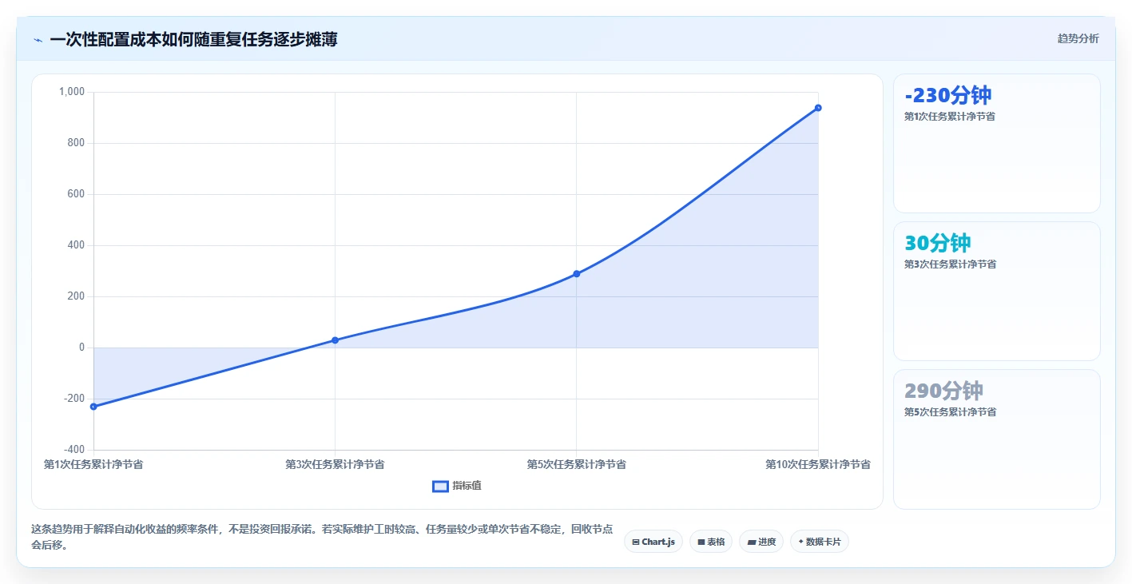Click the small icon in 数据卡片 tag
This screenshot has height=584, width=1132.
coord(800,542)
